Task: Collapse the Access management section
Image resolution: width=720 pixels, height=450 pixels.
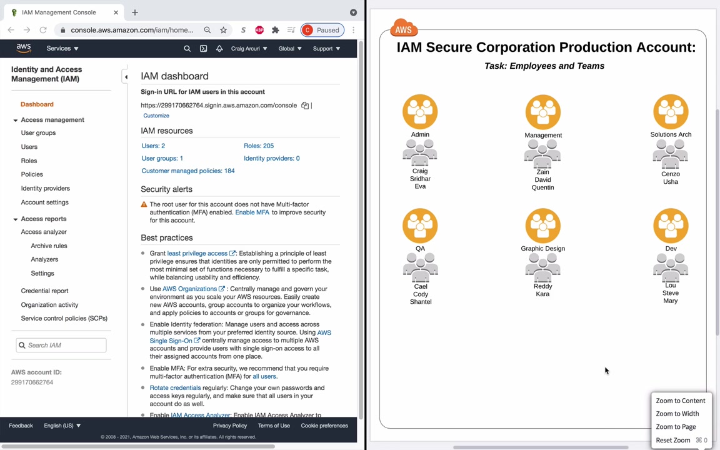Action: [x=16, y=120]
